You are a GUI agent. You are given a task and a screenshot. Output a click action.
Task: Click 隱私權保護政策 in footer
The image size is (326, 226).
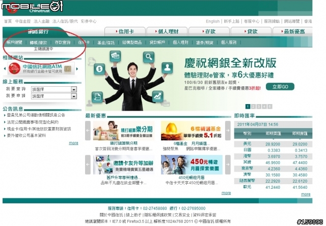(x=158, y=215)
